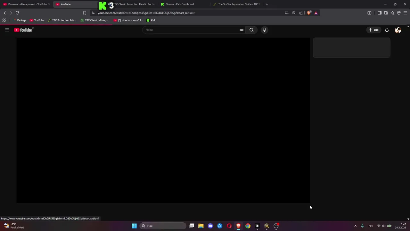410x231 pixels.
Task: Open the weather widget showing -2°C
Action: (x=14, y=226)
